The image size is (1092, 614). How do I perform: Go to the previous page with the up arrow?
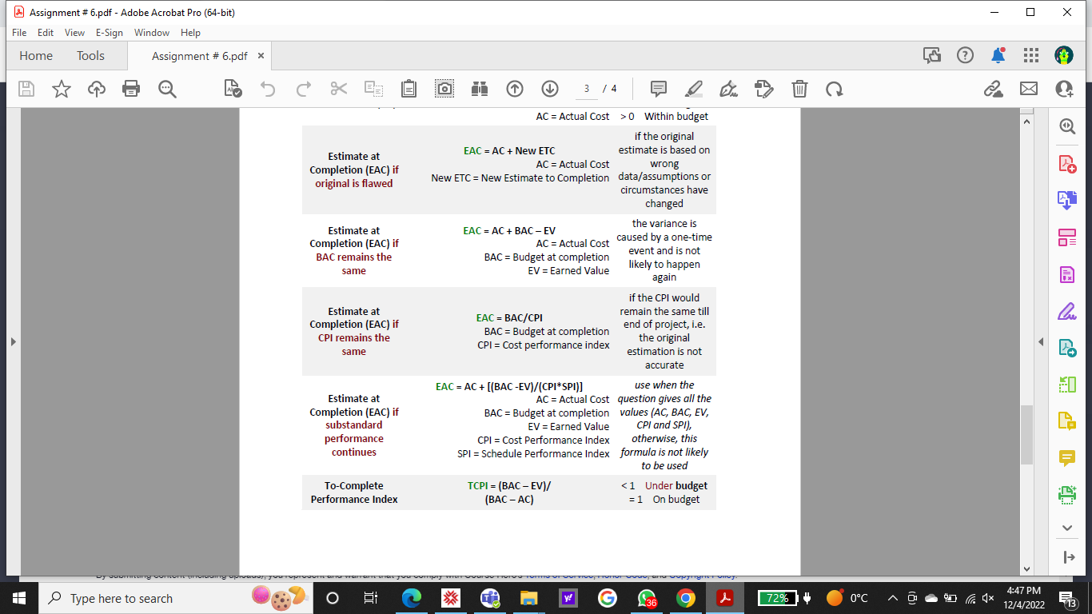(x=515, y=89)
